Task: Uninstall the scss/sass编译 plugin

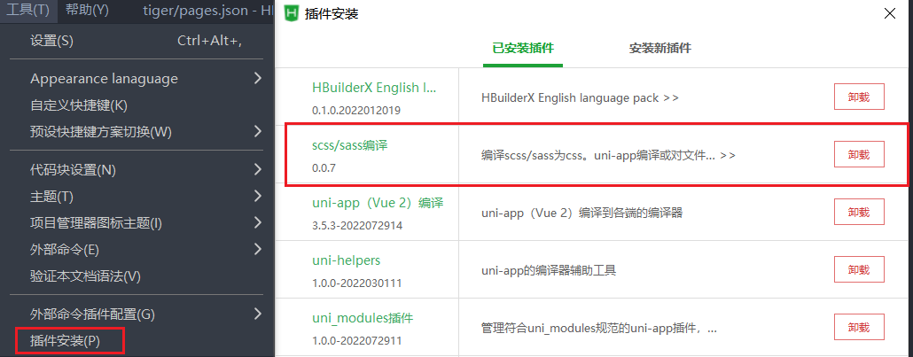Action: click(x=859, y=154)
